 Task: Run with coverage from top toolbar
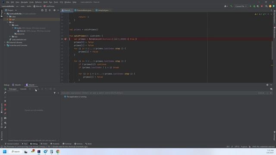[258, 6]
